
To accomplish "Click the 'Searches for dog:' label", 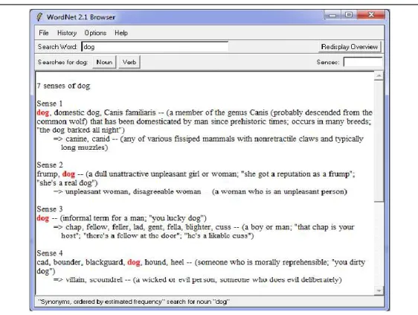I will click(63, 62).
